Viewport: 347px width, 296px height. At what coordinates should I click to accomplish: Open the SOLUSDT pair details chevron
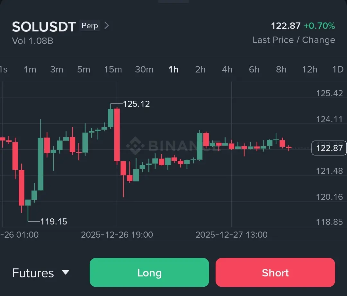coord(107,25)
